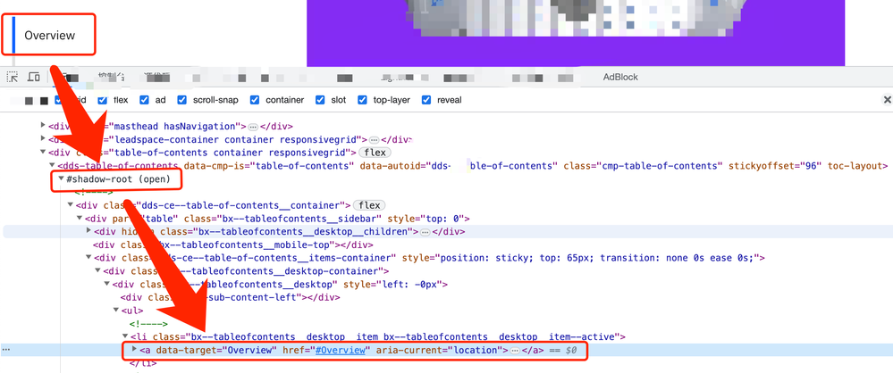Click the Overview item in page sidebar
This screenshot has width=893, height=373.
click(x=50, y=36)
